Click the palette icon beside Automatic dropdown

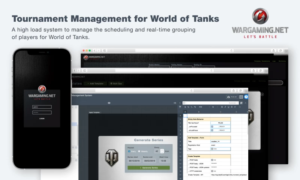(241, 103)
